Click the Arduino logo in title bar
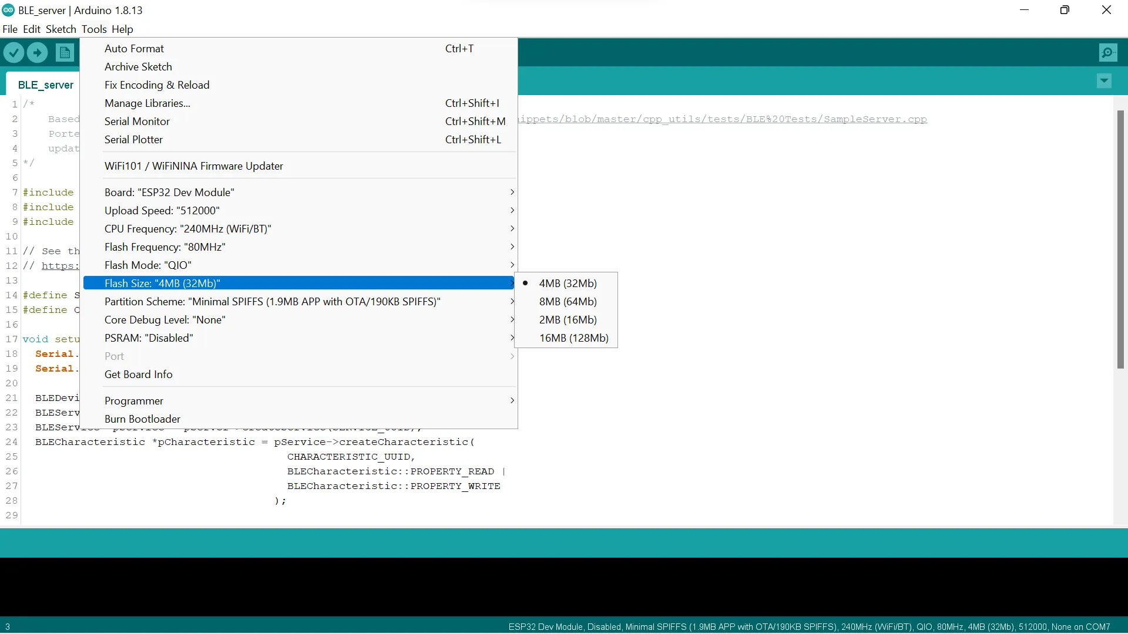Image resolution: width=1128 pixels, height=634 pixels. pos(8,10)
